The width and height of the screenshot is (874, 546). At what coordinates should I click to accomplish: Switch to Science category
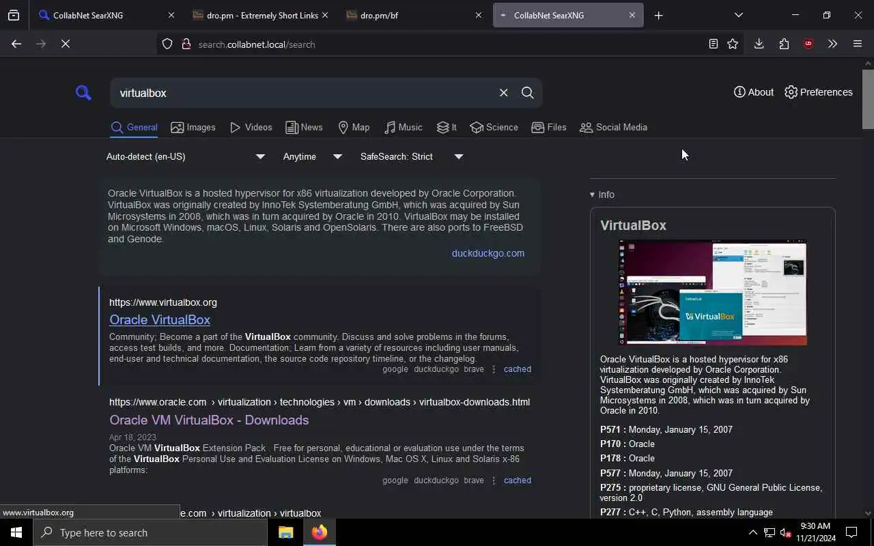(494, 128)
